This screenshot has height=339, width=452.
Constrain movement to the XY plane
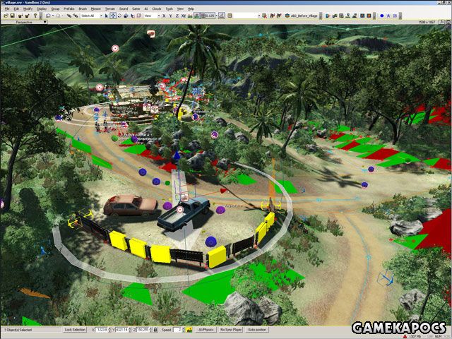point(184,16)
